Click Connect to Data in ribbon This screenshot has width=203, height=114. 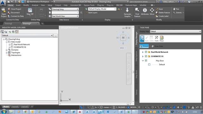[x=16, y=16]
